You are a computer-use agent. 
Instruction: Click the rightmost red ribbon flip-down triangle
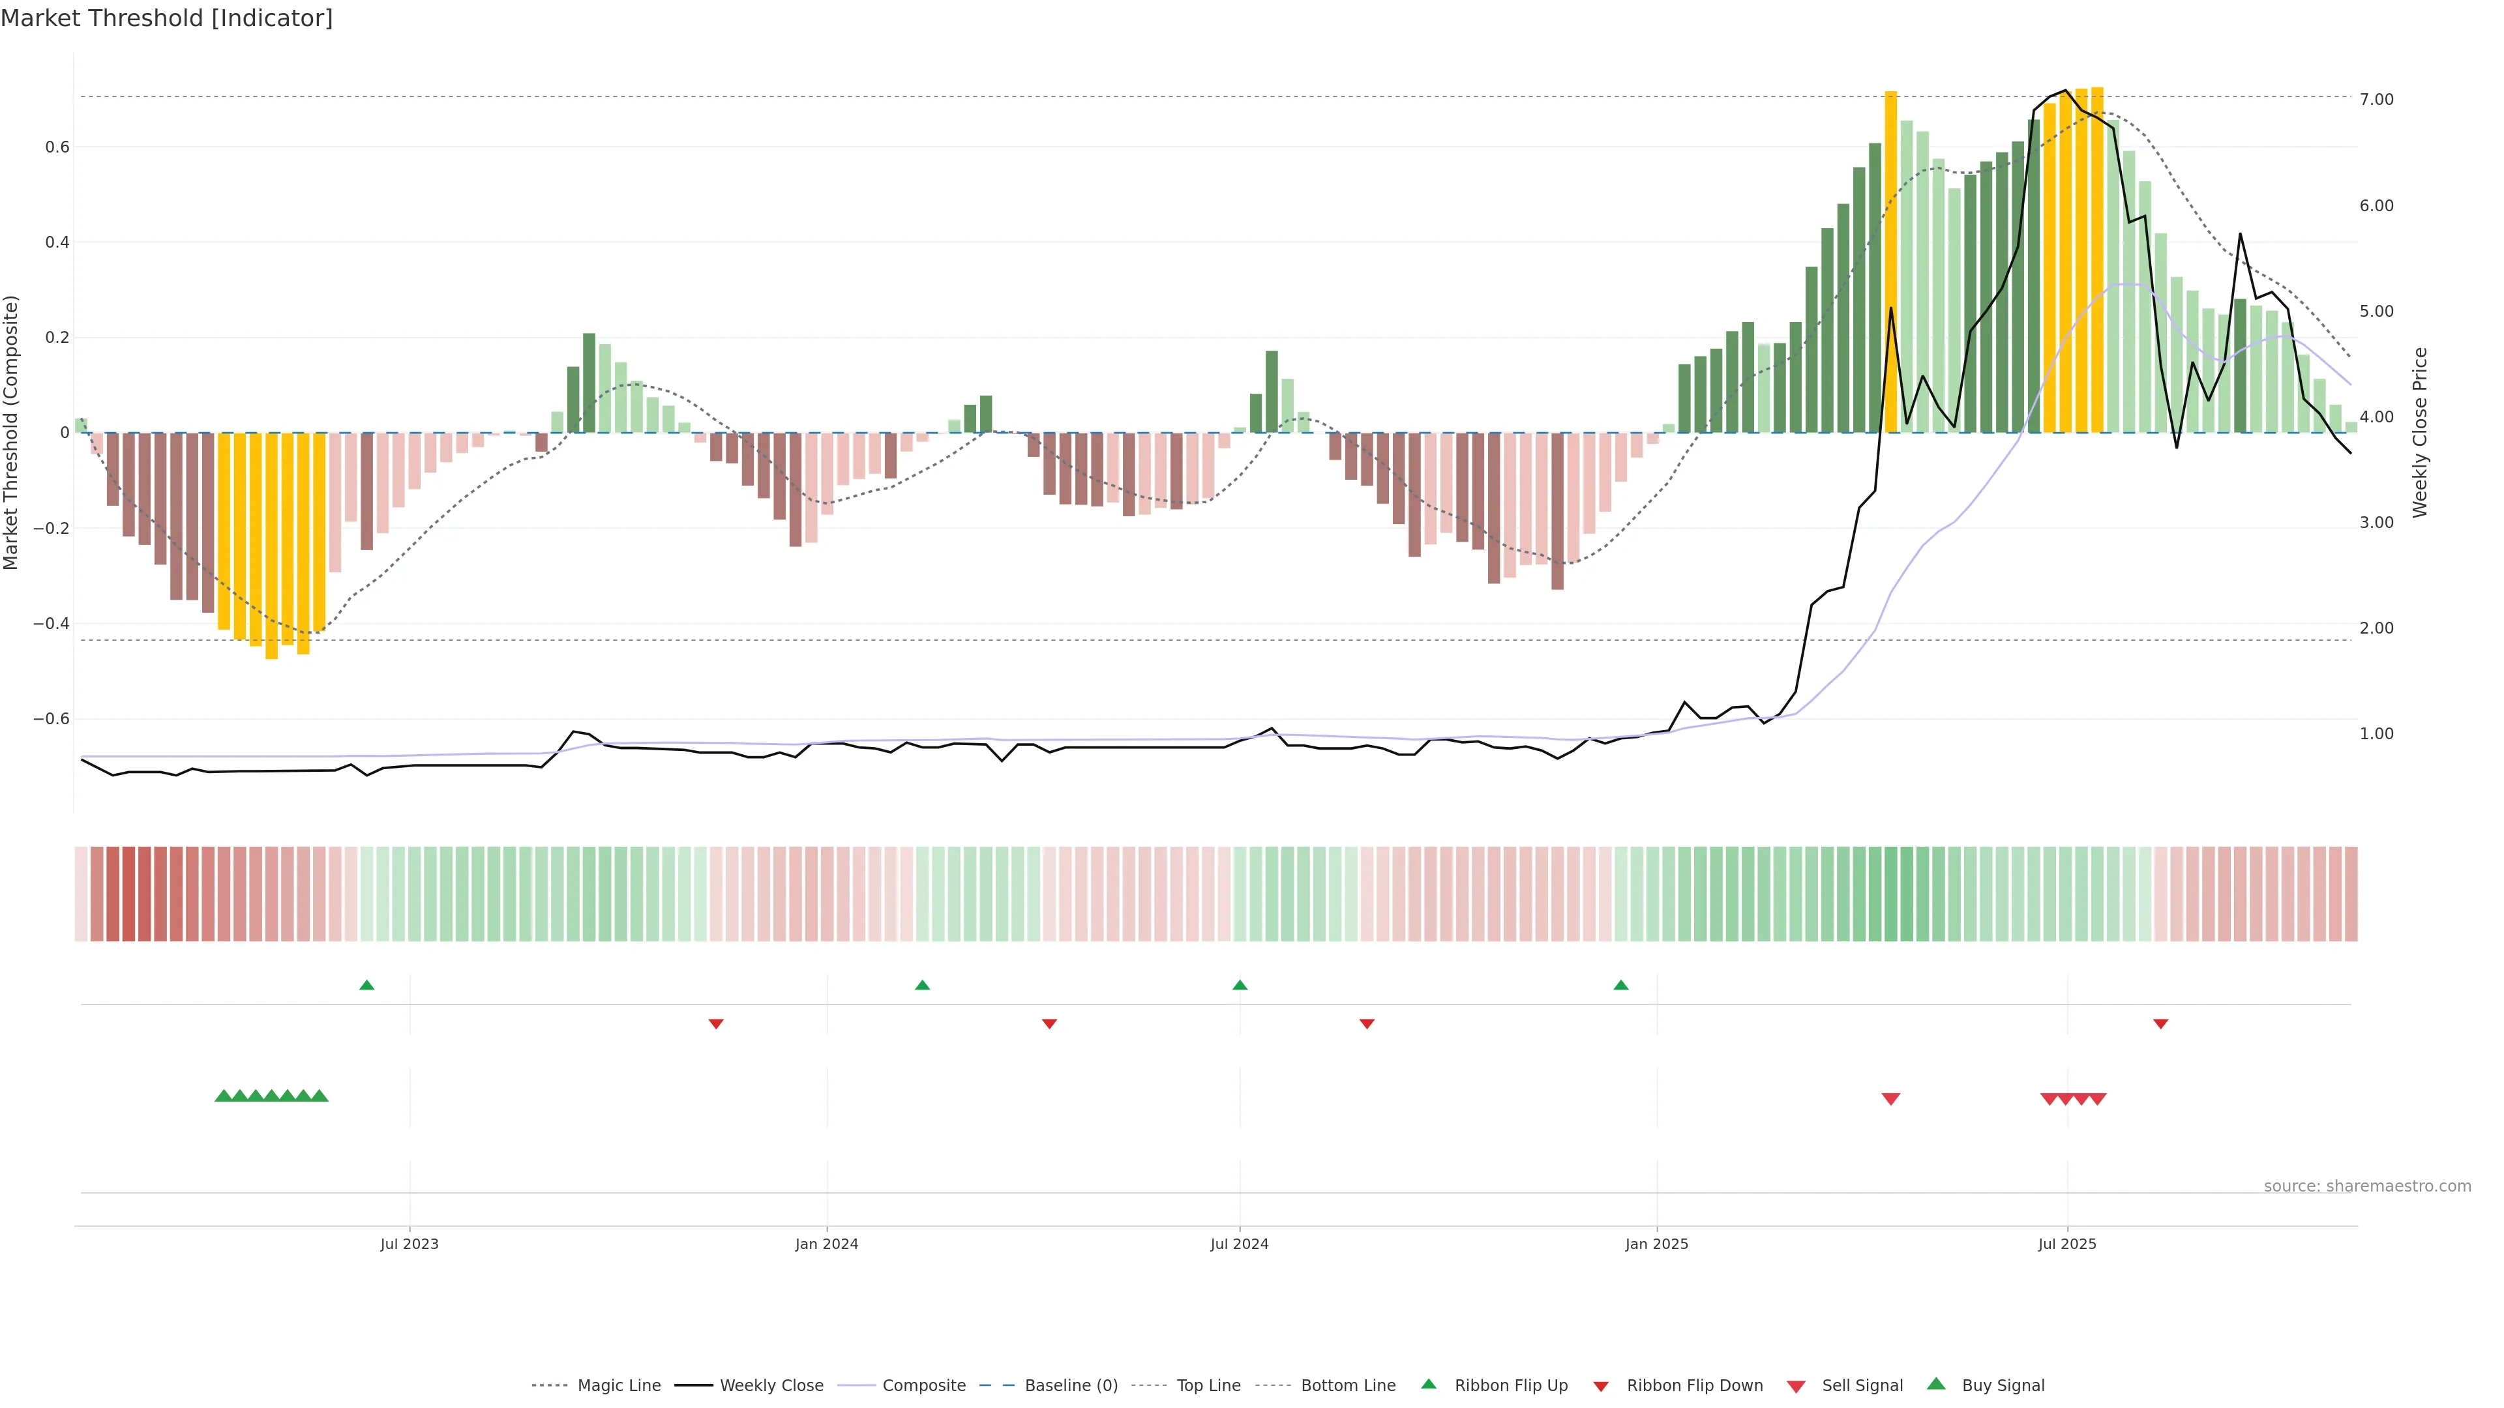pos(2161,1024)
